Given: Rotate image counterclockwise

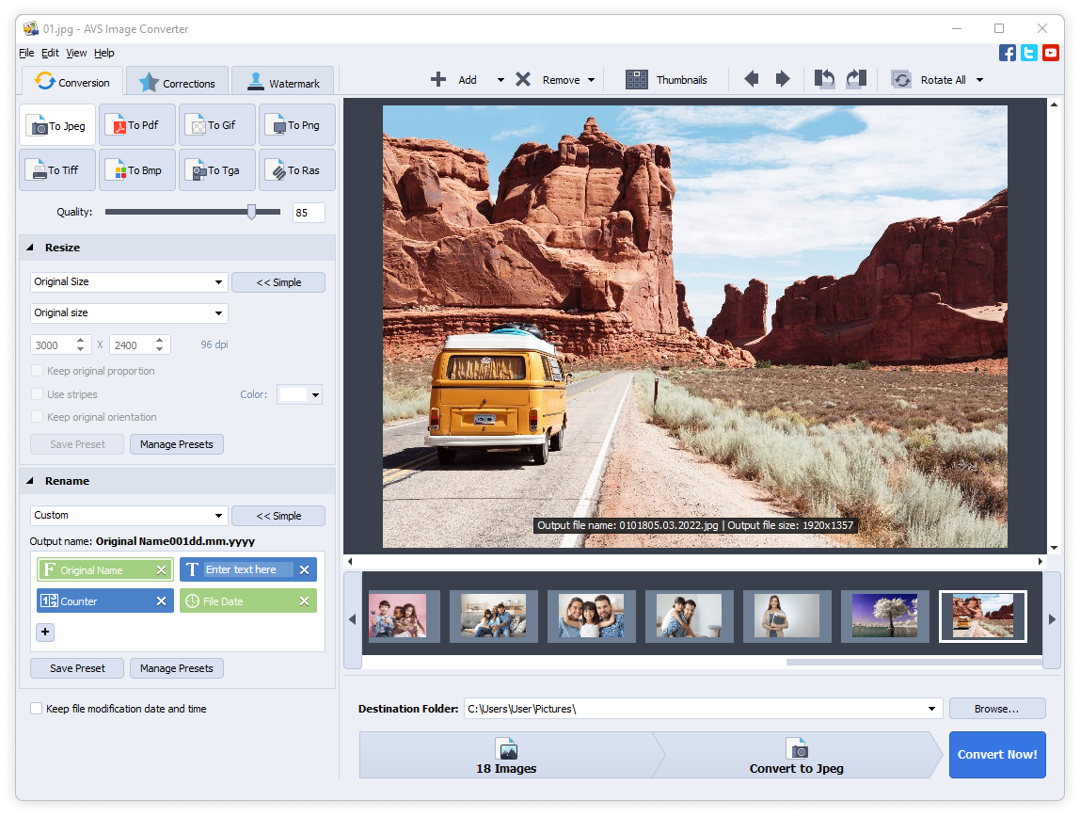Looking at the screenshot, I should point(824,79).
